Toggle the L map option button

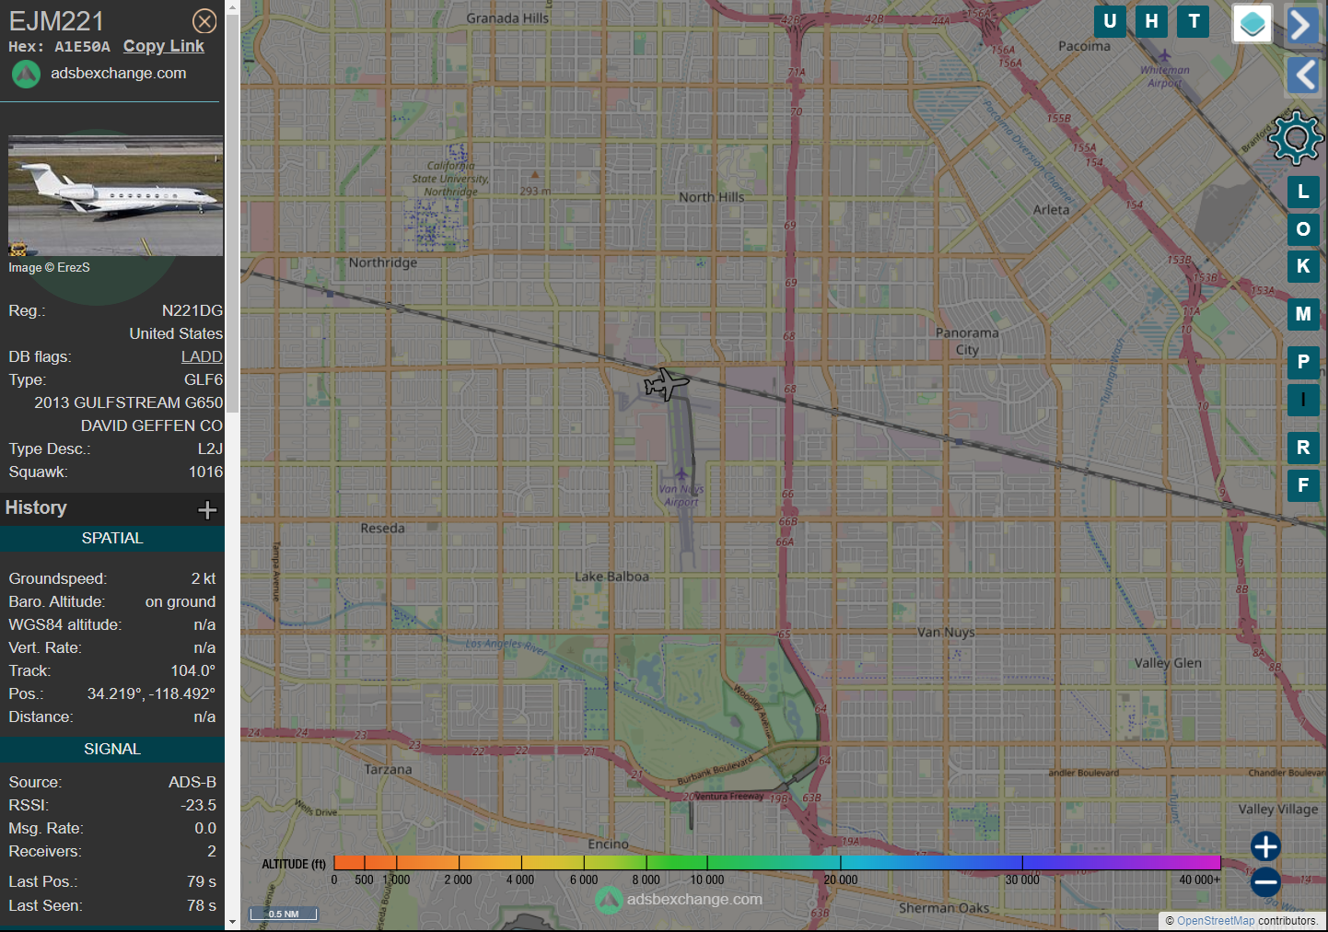tap(1303, 192)
